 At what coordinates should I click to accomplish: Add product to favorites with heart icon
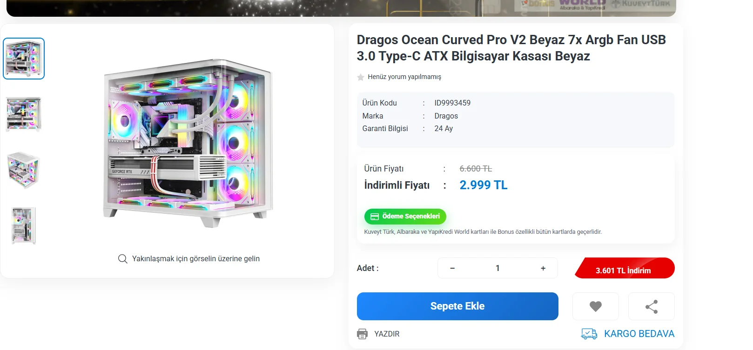(595, 306)
